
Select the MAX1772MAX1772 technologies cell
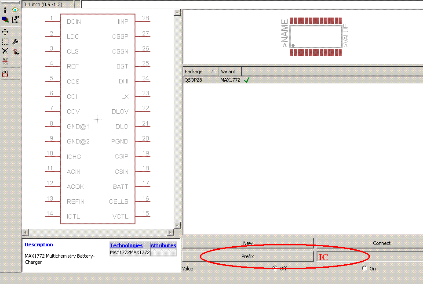tap(130, 252)
